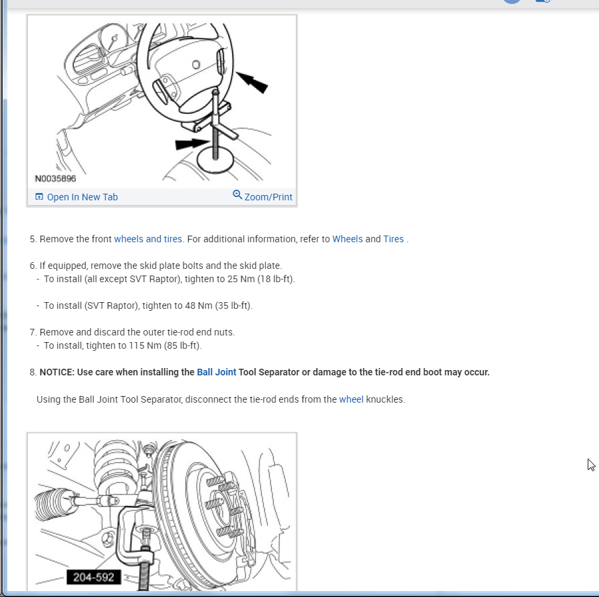Follow the 'wheels and tires' link in step 5
The image size is (599, 597).
148,239
